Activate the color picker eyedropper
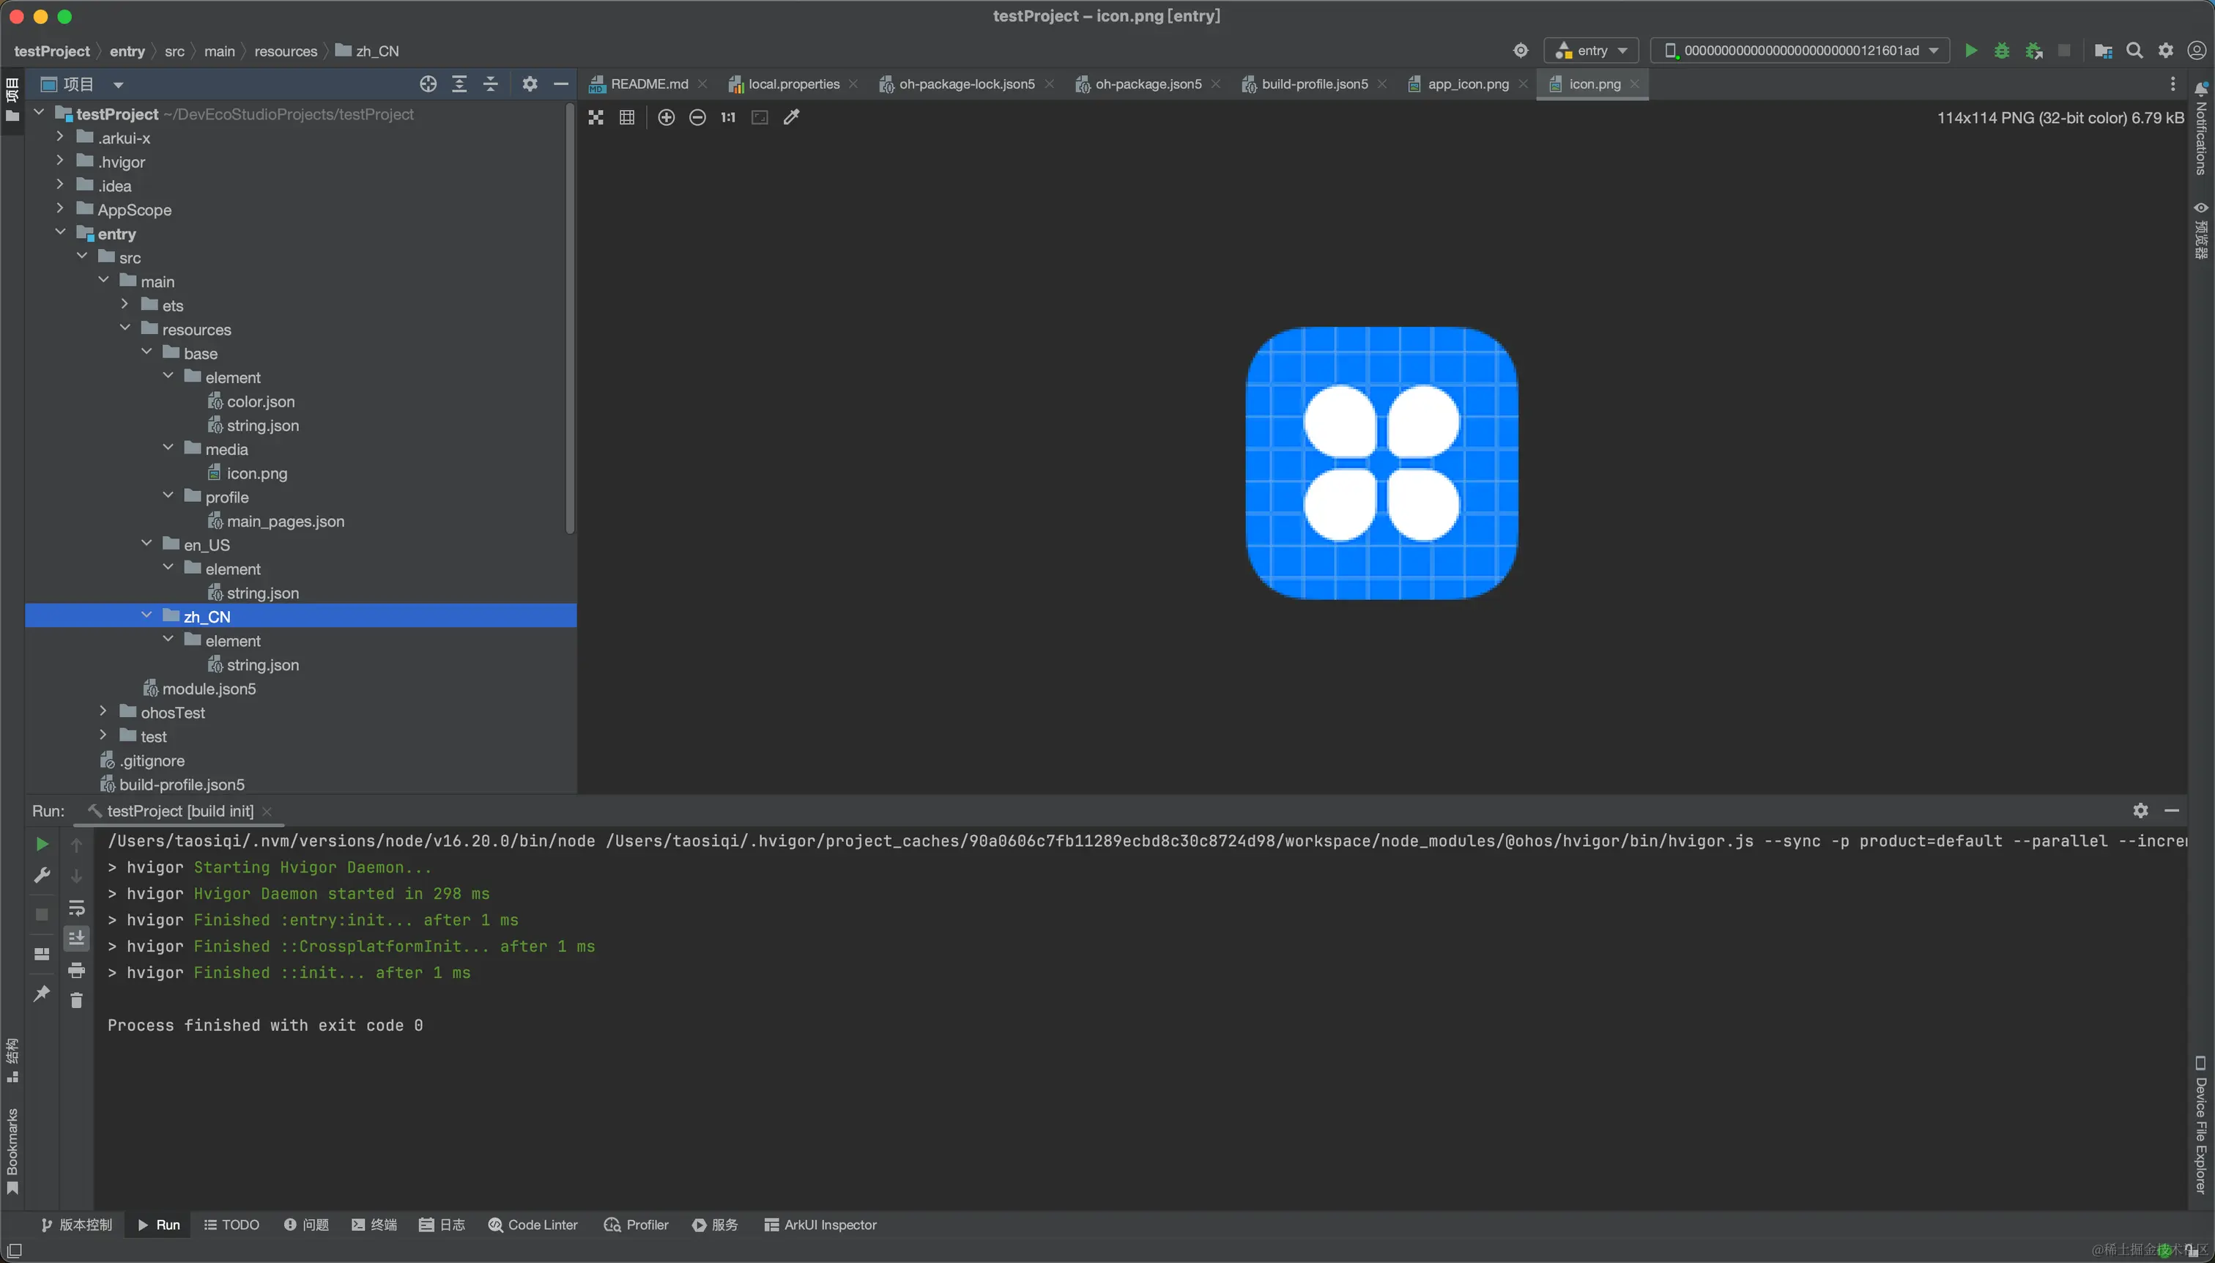Image resolution: width=2215 pixels, height=1263 pixels. tap(791, 117)
